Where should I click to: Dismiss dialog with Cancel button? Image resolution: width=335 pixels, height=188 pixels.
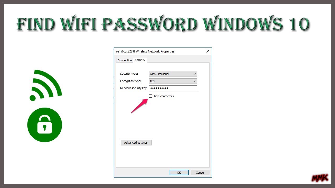(200, 173)
